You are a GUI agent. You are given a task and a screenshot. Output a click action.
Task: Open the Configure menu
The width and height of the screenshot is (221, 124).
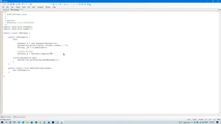[40, 7]
